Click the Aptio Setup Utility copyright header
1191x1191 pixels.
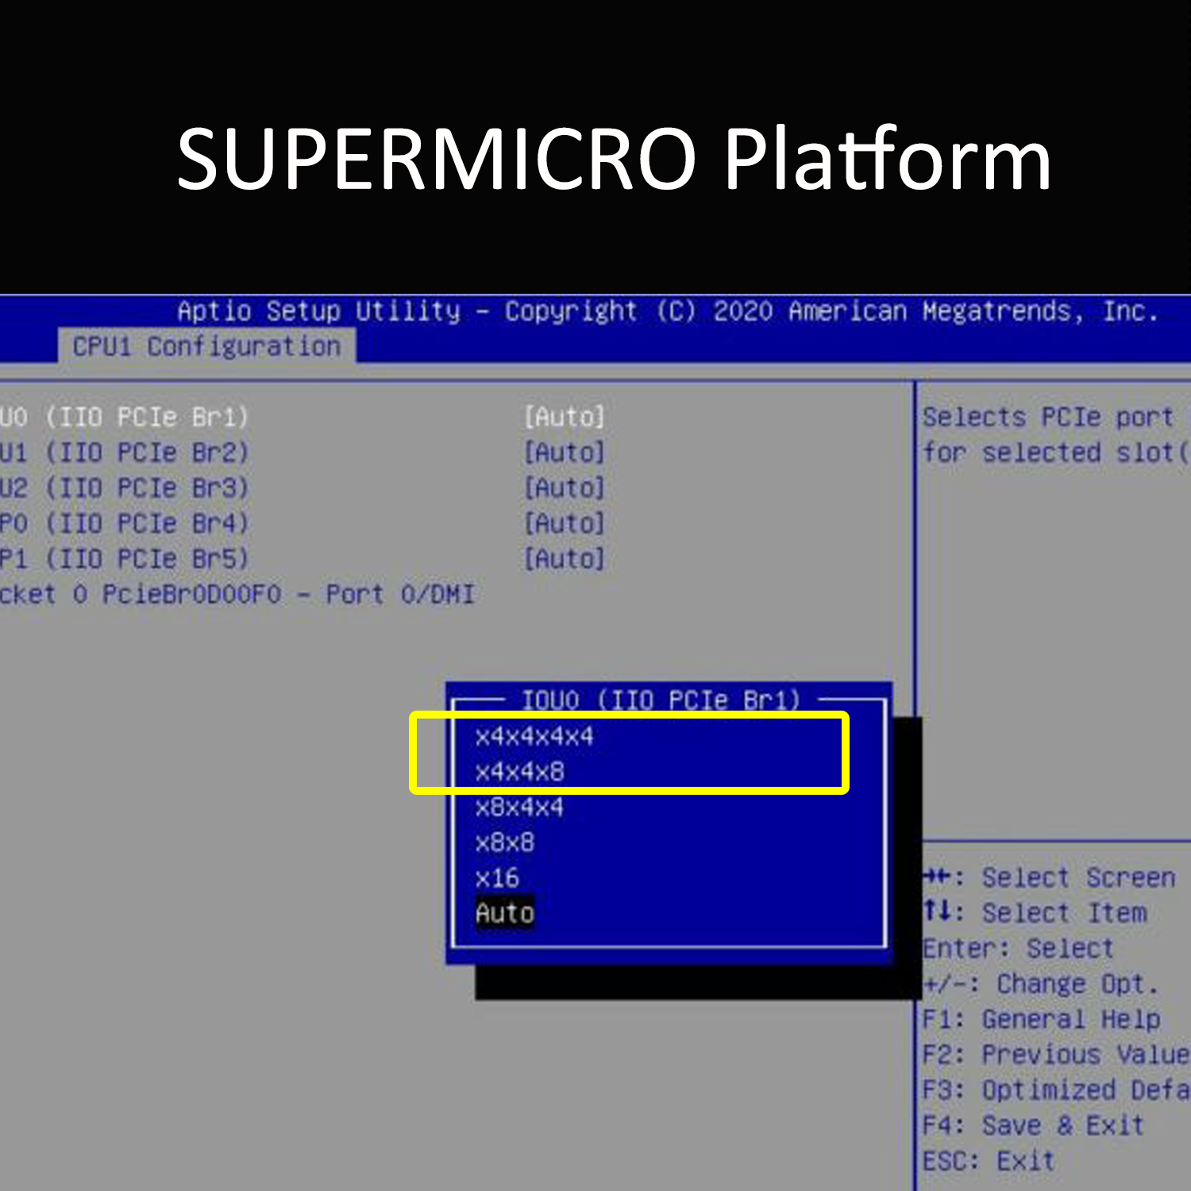[x=667, y=311]
